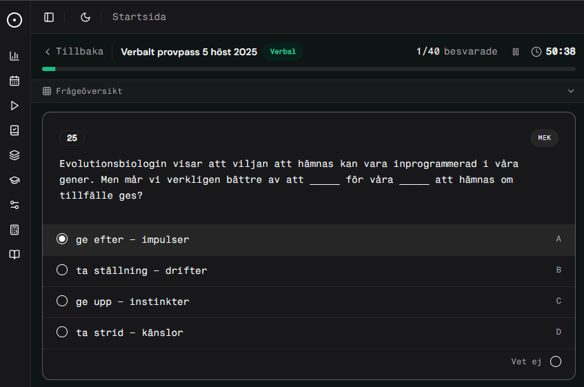584x387 pixels.
Task: Open the graduation cap icon
Action: point(14,180)
